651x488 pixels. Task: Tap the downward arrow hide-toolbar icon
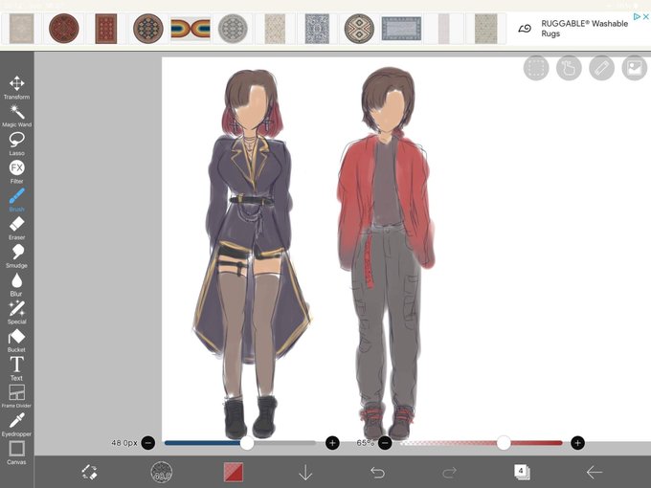pyautogui.click(x=305, y=473)
